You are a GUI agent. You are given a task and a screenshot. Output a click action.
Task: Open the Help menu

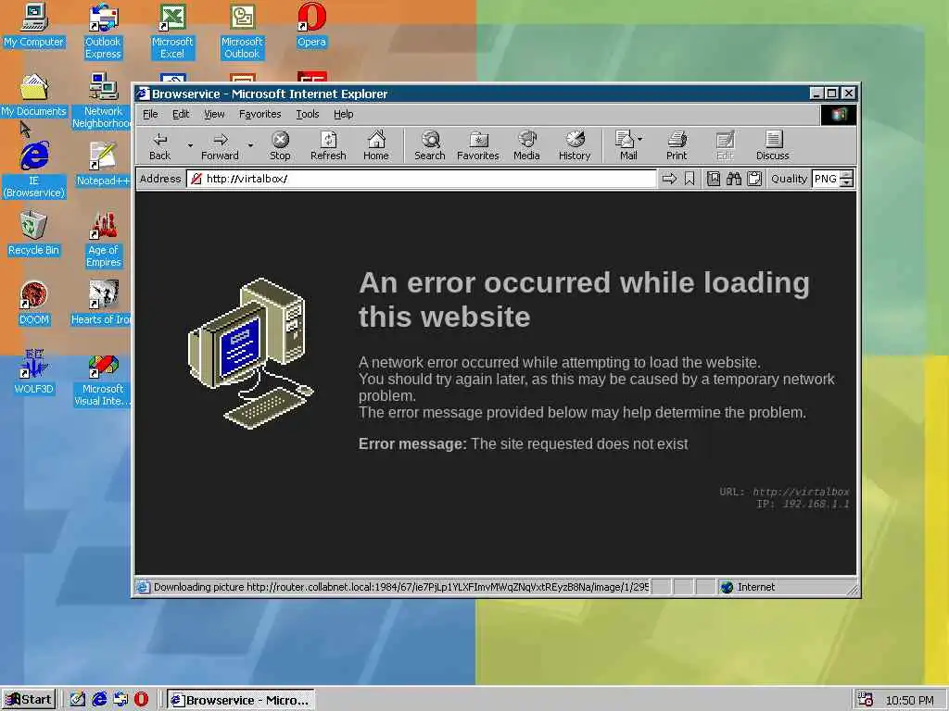click(343, 114)
